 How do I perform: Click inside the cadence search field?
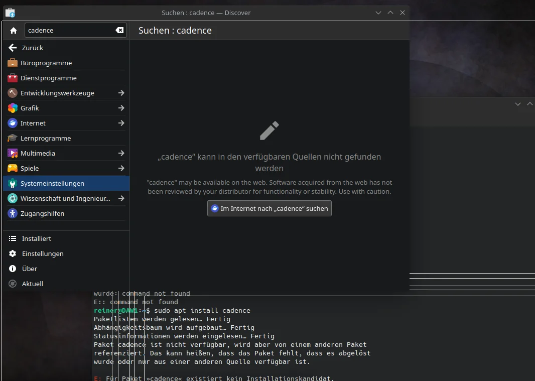[x=65, y=30]
